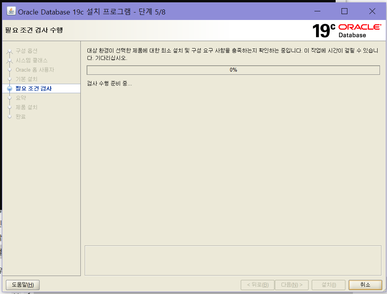
Task: Click the installer window title text
Action: coord(92,12)
